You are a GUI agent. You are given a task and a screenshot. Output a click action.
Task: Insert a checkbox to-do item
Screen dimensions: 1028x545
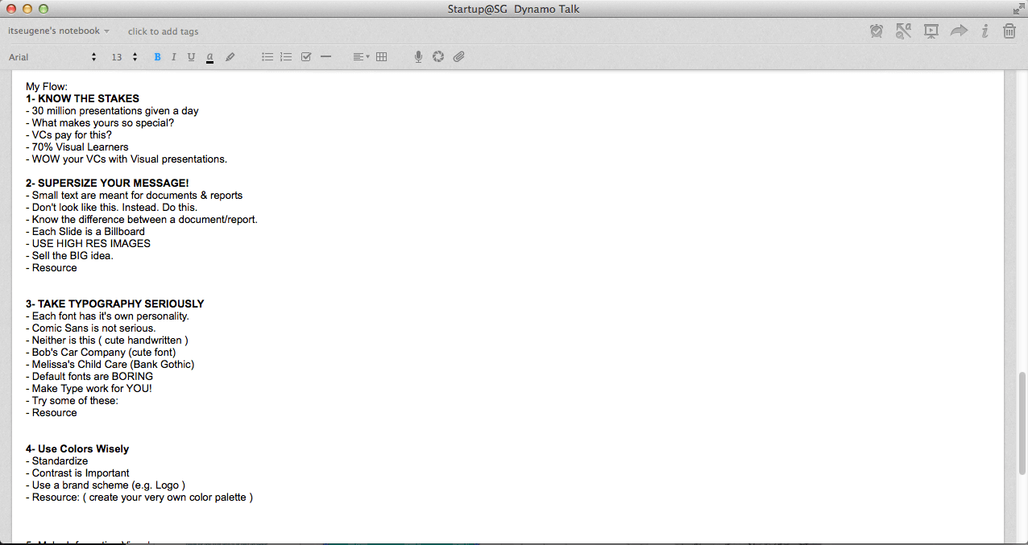[x=306, y=57]
